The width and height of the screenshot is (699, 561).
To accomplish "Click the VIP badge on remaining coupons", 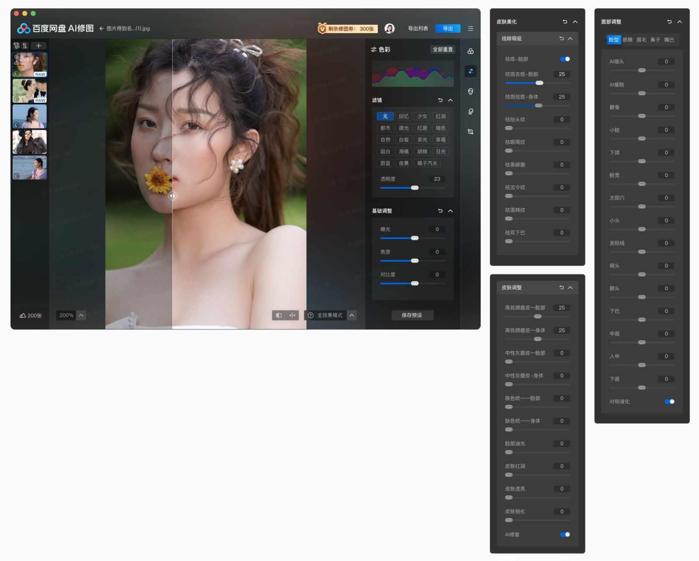I will [x=322, y=28].
